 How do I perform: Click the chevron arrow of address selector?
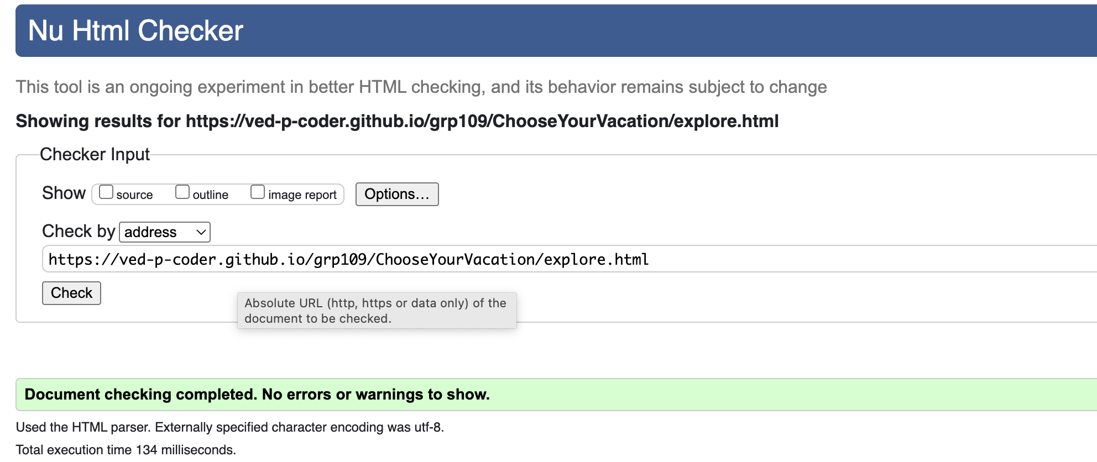201,232
